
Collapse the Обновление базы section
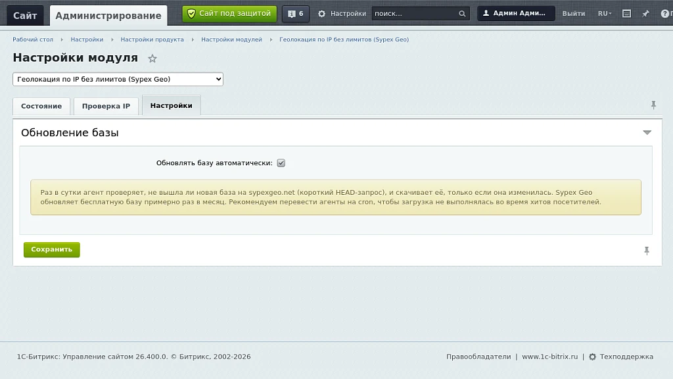tap(647, 132)
